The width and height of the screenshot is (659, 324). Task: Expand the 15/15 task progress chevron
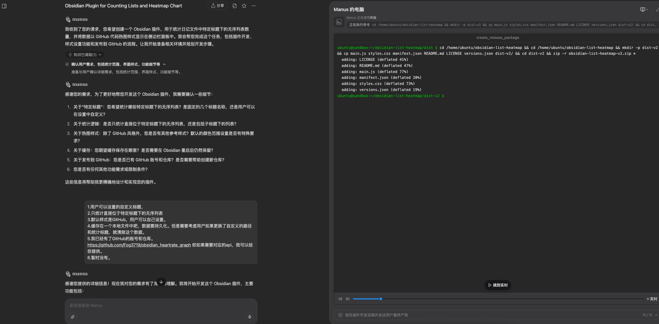point(656,315)
